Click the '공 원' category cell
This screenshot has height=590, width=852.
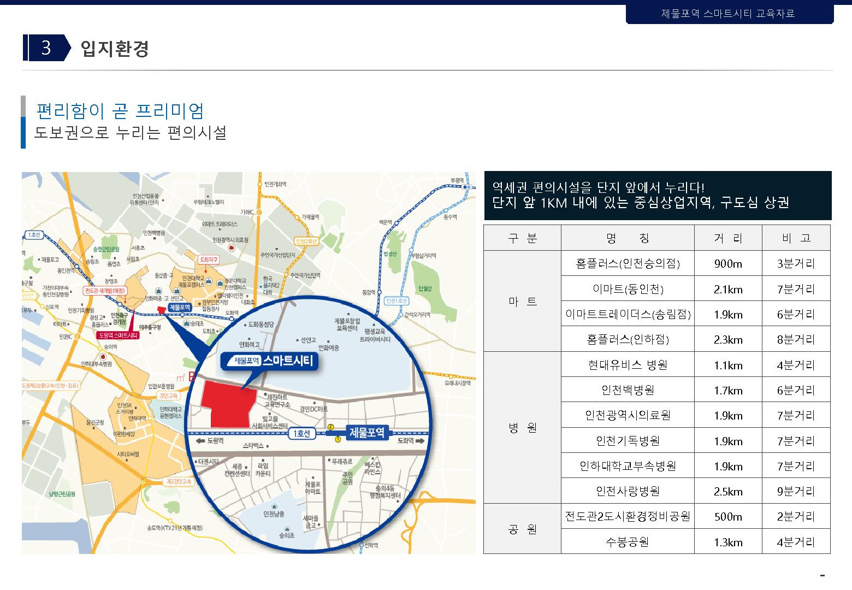click(x=523, y=529)
